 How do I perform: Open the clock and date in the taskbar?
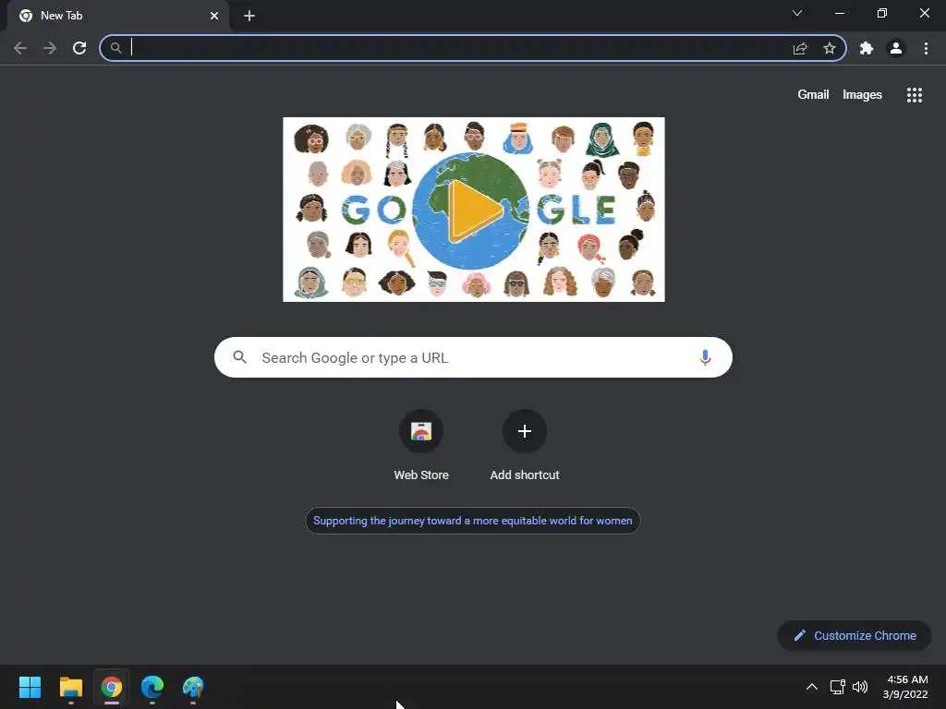pyautogui.click(x=905, y=687)
